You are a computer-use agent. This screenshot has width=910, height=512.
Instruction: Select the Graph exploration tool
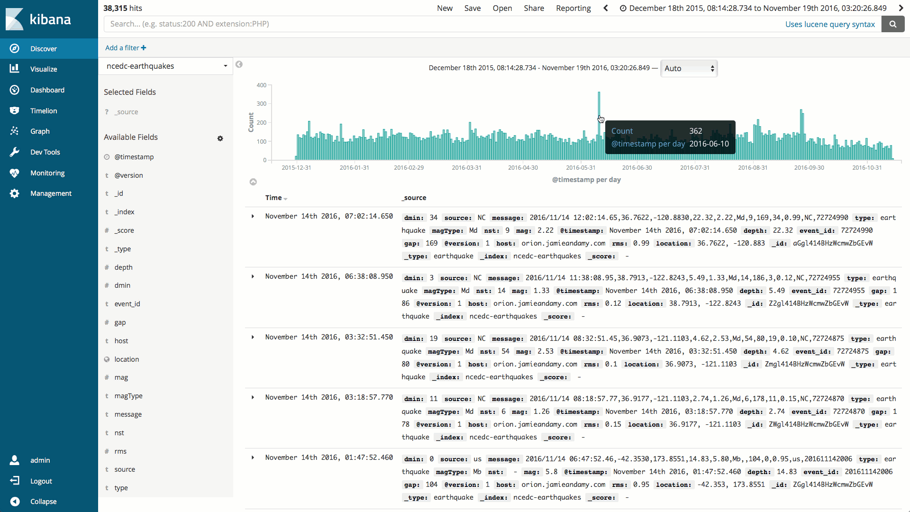(x=39, y=131)
